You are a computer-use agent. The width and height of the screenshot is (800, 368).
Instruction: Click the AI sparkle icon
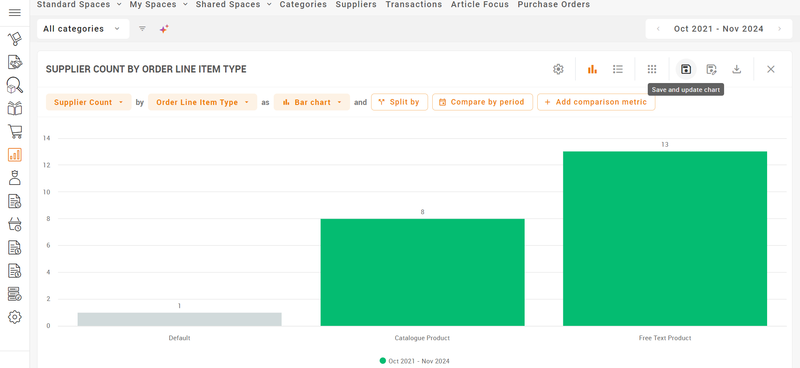(164, 29)
